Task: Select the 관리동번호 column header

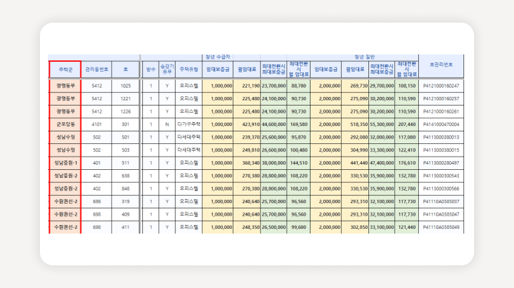Action: coord(96,69)
